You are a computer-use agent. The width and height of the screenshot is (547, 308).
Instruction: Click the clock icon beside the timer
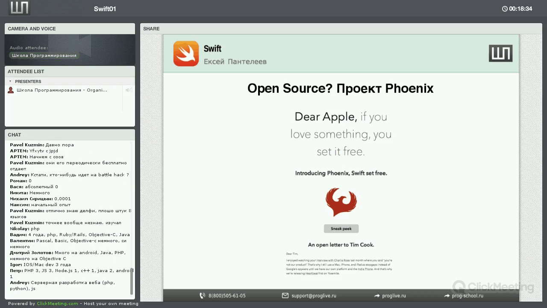point(505,9)
